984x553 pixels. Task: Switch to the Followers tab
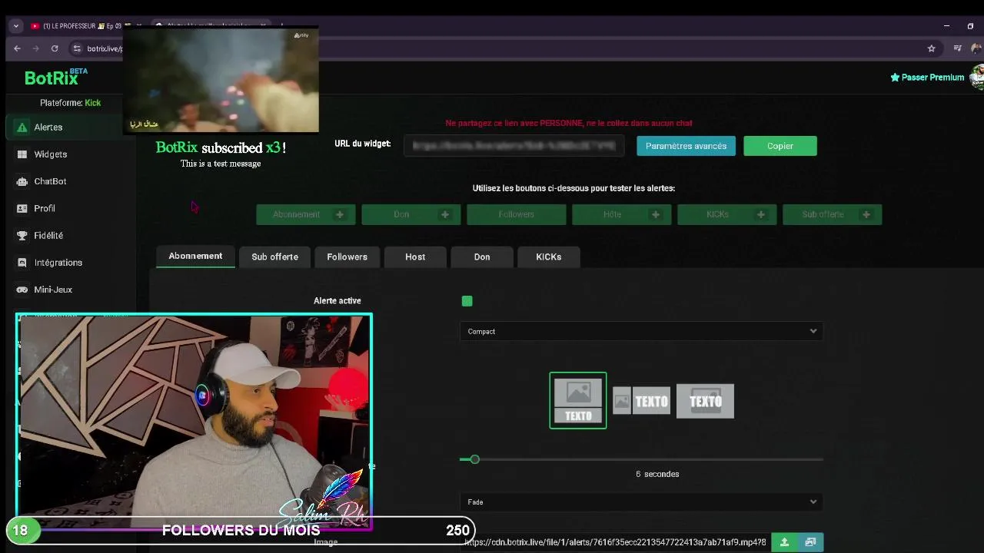click(347, 257)
